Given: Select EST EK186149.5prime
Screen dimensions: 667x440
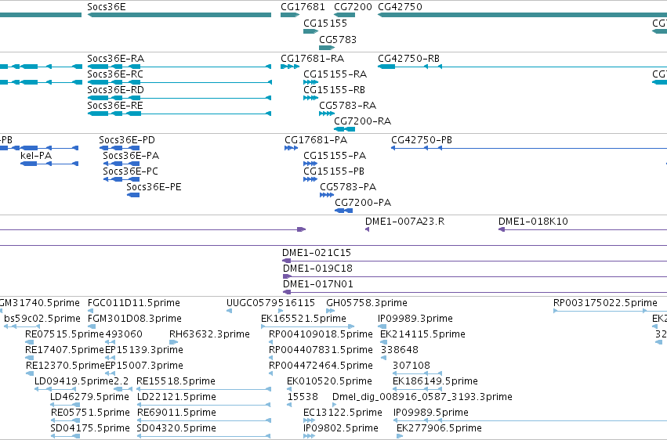Looking at the screenshot, I should (x=417, y=389).
